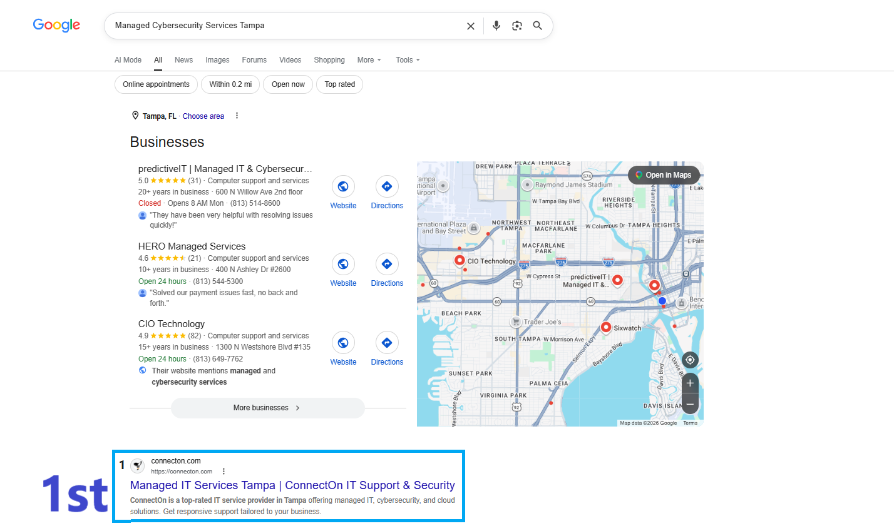
Task: Get directions to HERO Managed Services
Action: click(x=387, y=264)
